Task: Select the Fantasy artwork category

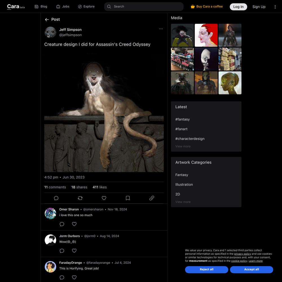Action: pyautogui.click(x=182, y=175)
